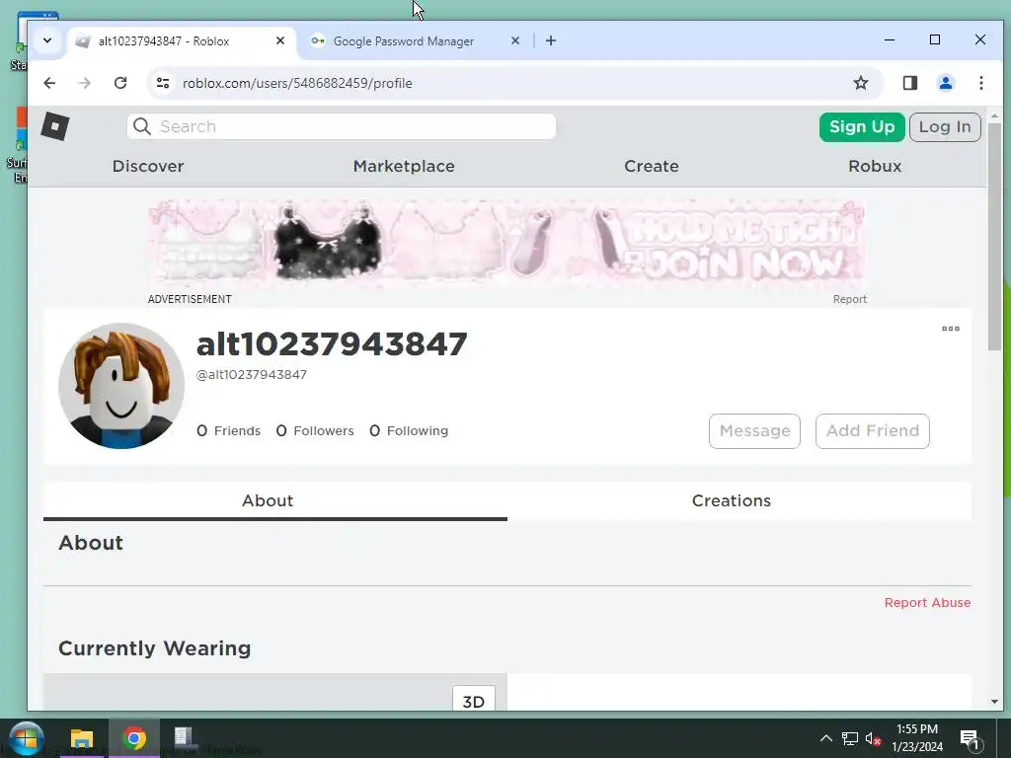1011x758 pixels.
Task: Open the Chrome tab search dropdown arrow
Action: [x=47, y=40]
